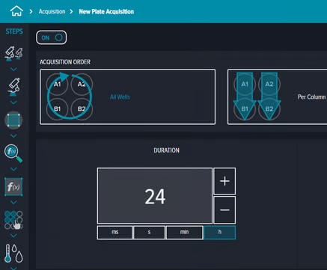Expand chevron below f(x) square icon

pyautogui.click(x=13, y=202)
